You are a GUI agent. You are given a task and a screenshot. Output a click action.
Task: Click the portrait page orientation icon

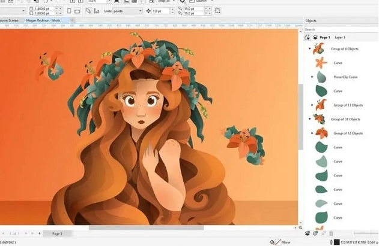[x=70, y=11]
